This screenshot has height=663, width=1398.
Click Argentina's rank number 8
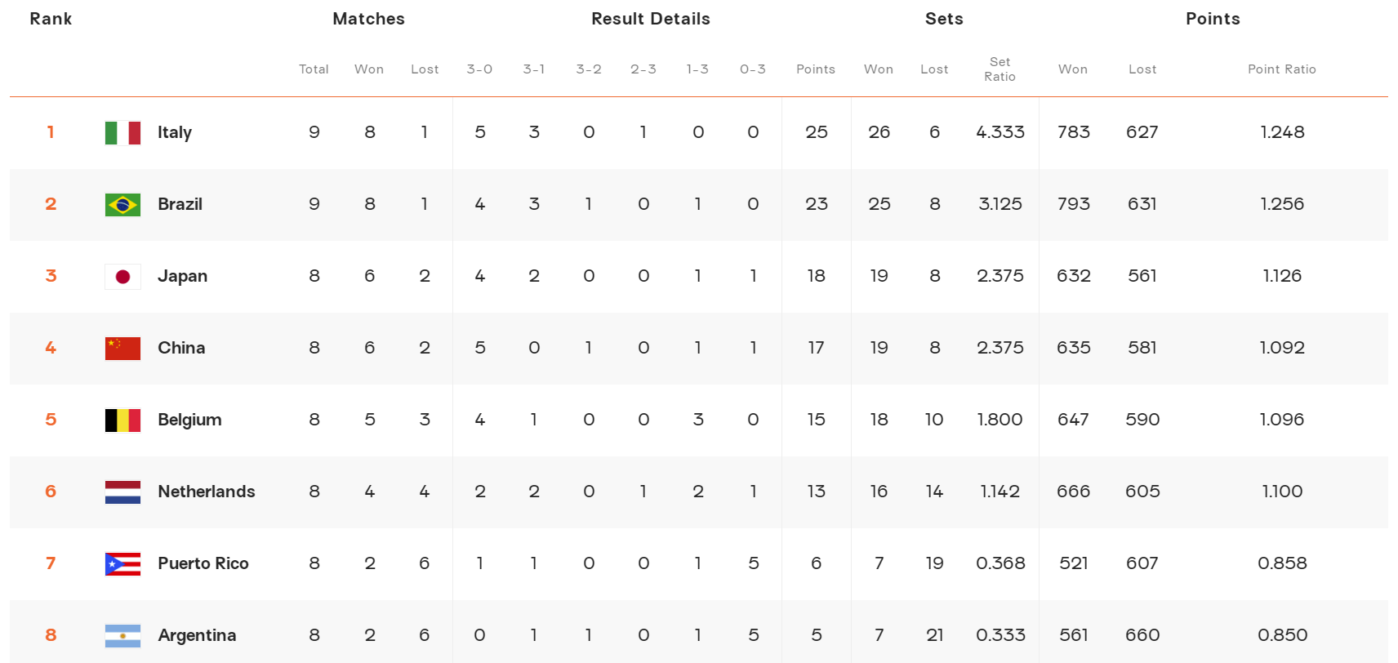click(x=51, y=635)
